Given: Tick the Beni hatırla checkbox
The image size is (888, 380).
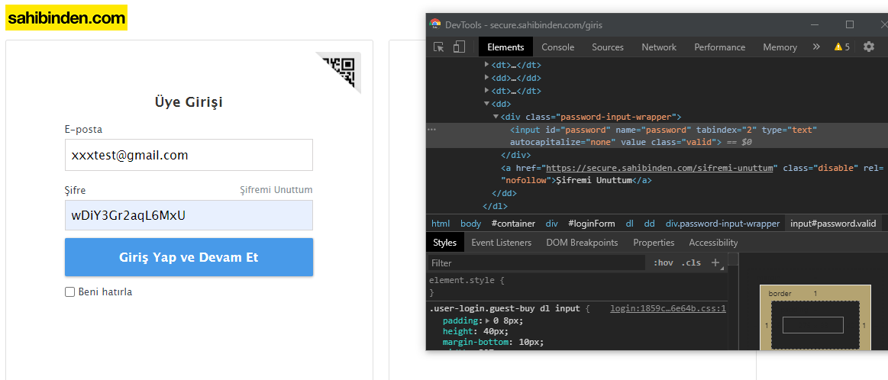Looking at the screenshot, I should [x=69, y=292].
